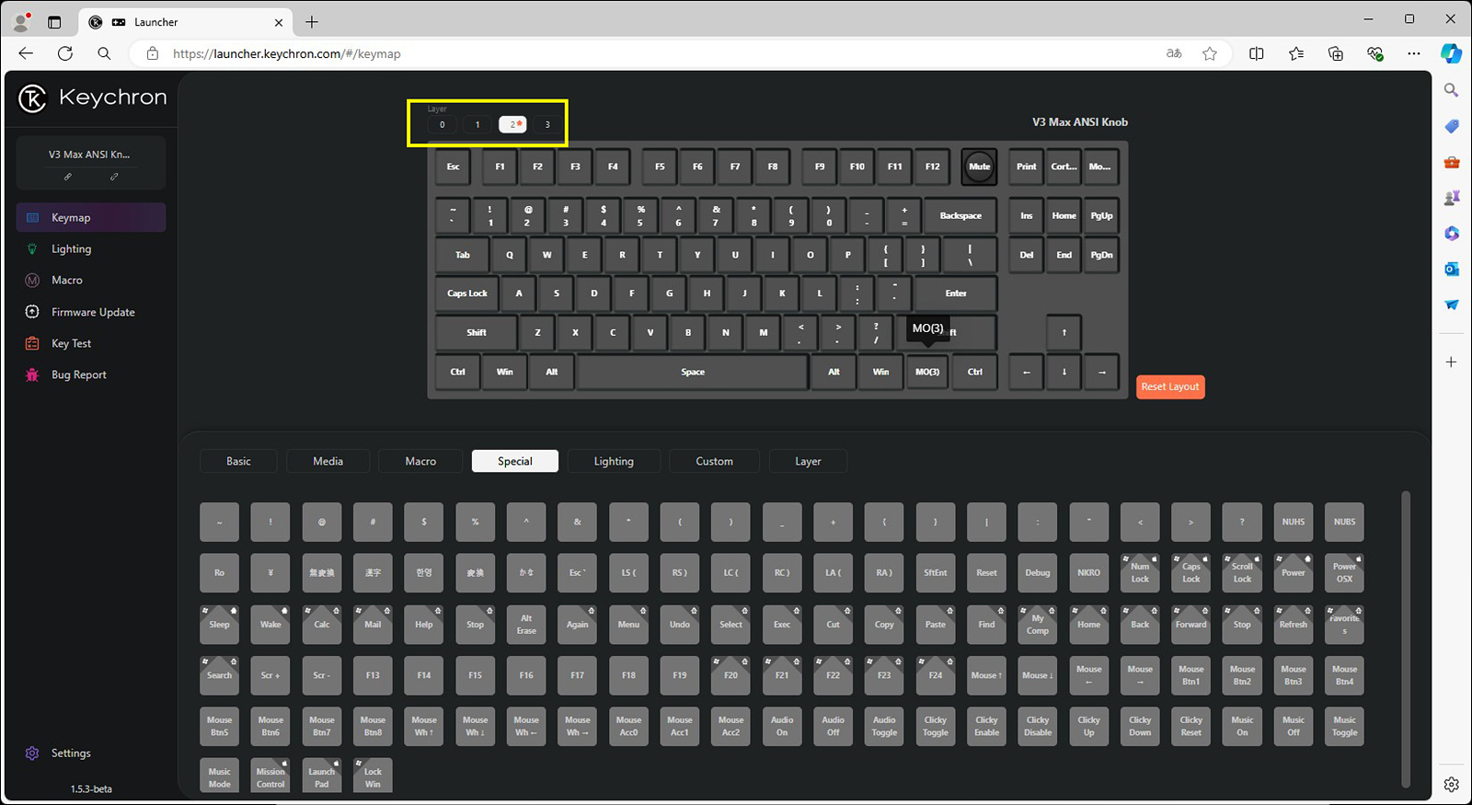Choose the Refresh keycode in the palette

(1294, 624)
